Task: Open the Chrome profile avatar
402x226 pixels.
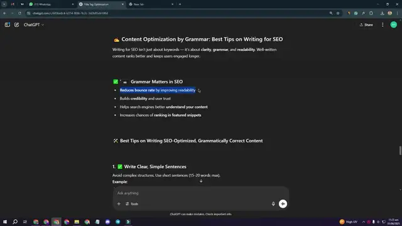Action: [389, 13]
